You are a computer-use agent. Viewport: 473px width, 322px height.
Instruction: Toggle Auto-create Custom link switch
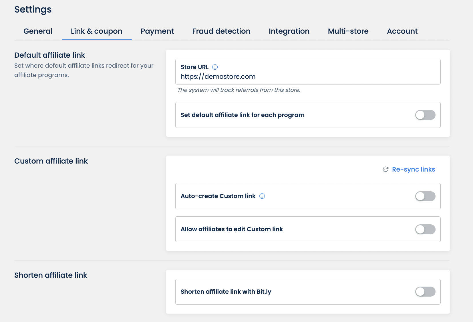click(x=425, y=196)
